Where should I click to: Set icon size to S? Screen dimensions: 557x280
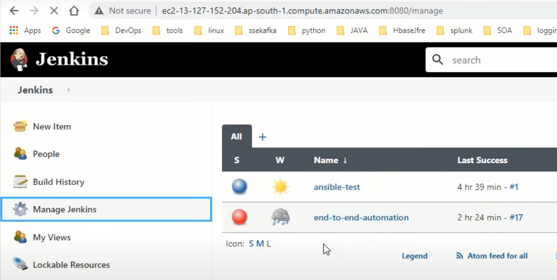(251, 244)
